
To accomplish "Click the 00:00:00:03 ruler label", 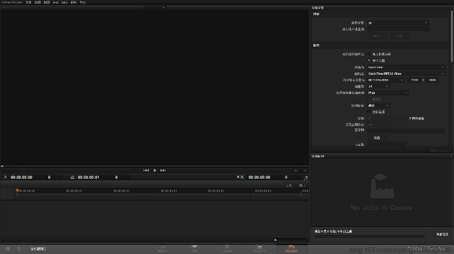I will point(169,191).
